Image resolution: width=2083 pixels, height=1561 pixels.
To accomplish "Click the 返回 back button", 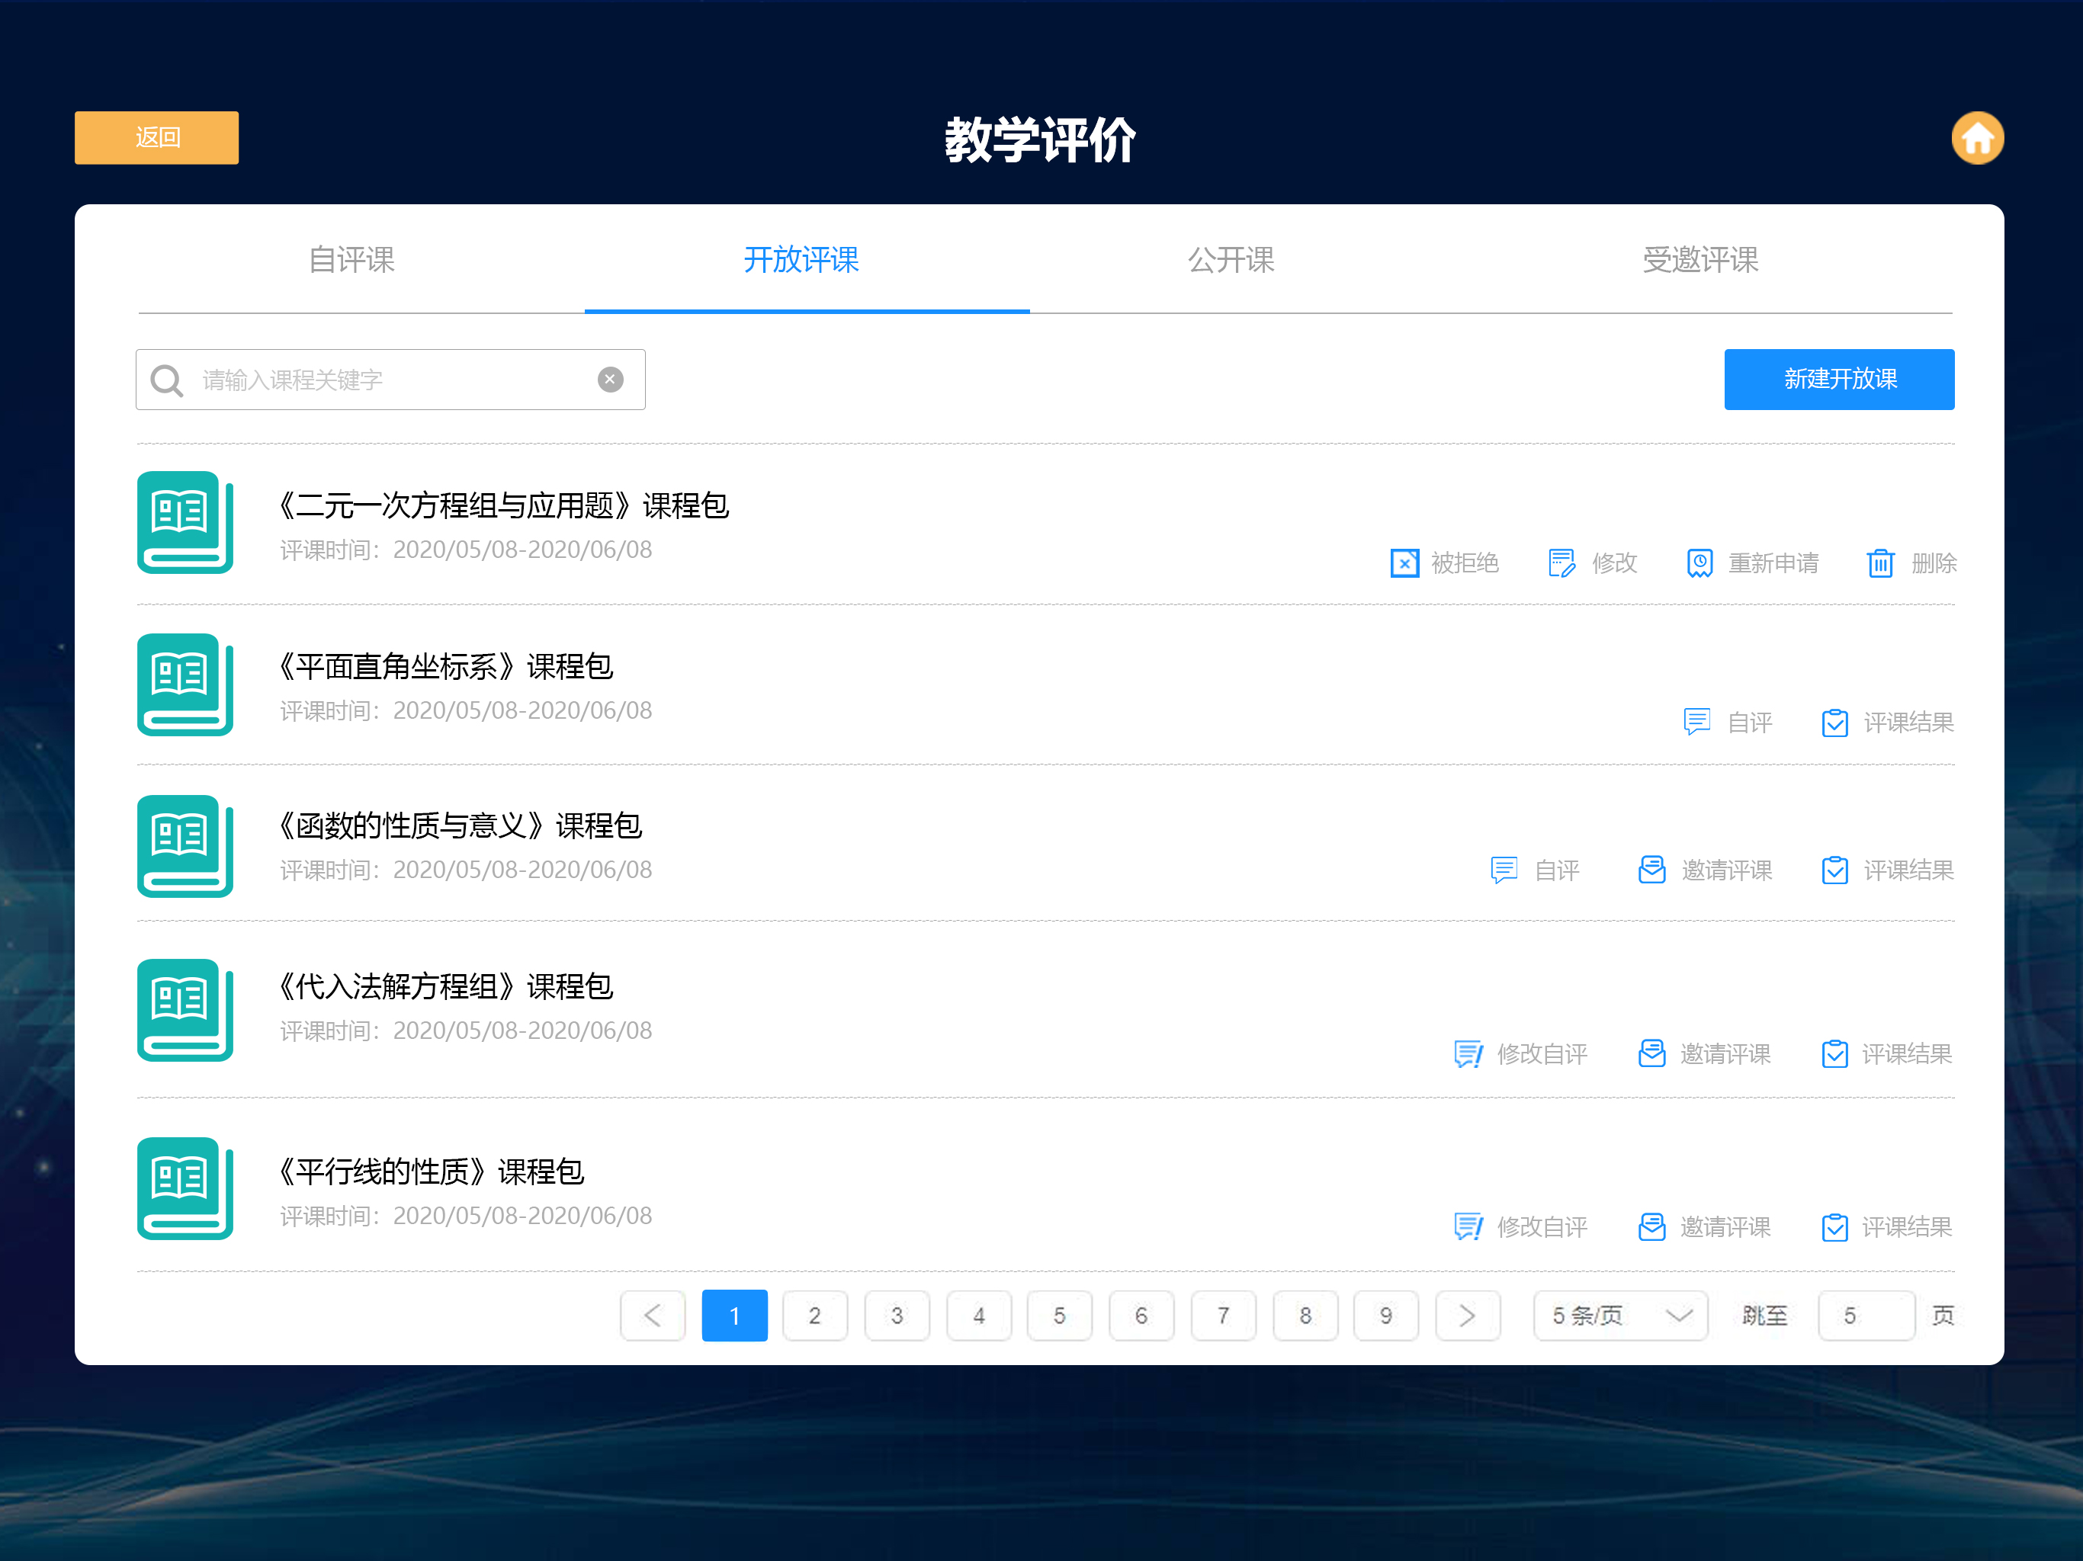I will pyautogui.click(x=156, y=137).
